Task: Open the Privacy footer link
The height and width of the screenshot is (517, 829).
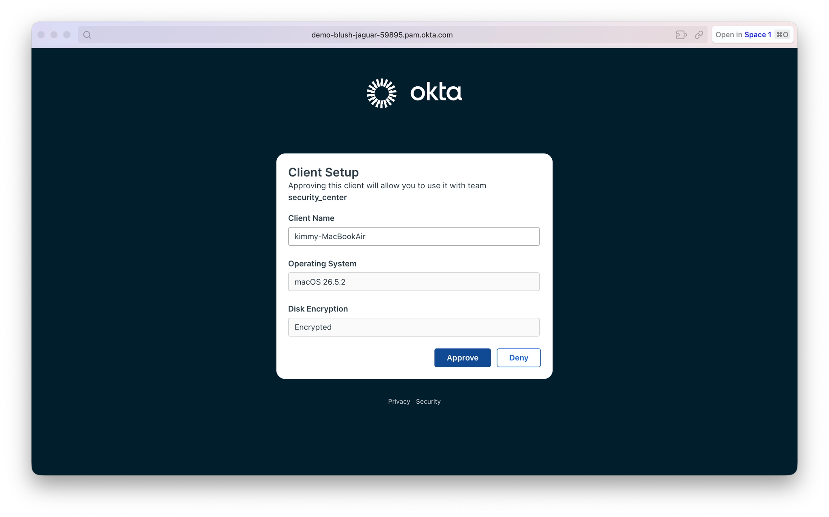Action: click(x=399, y=401)
